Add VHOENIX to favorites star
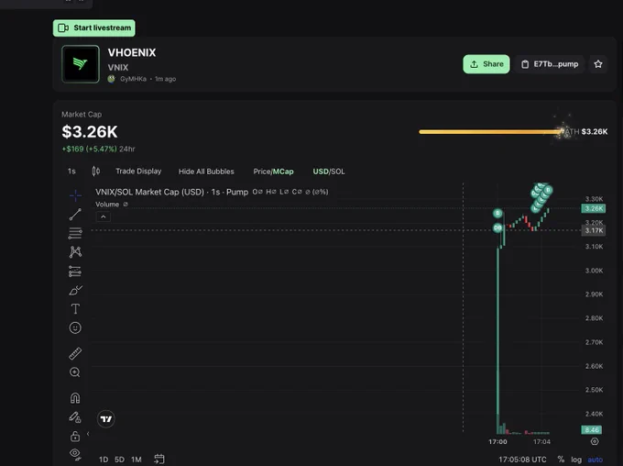Viewport: 623px width, 466px height. (x=598, y=64)
